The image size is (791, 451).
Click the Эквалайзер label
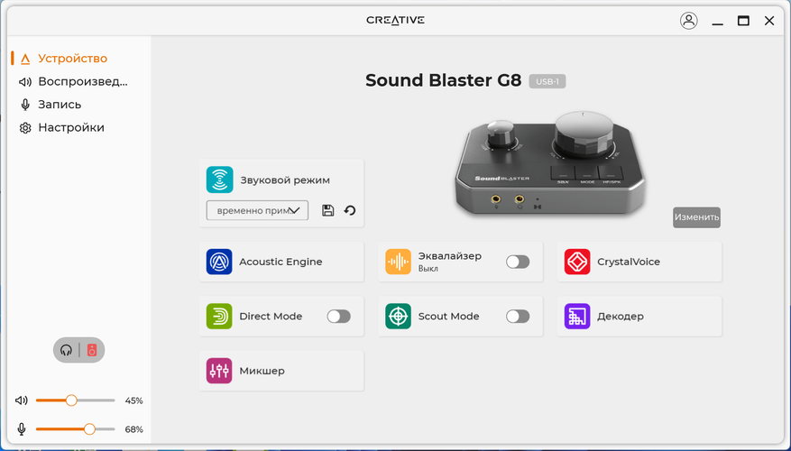(x=449, y=256)
